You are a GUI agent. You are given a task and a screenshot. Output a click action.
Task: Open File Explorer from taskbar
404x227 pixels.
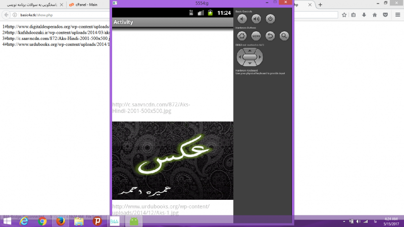(79, 221)
